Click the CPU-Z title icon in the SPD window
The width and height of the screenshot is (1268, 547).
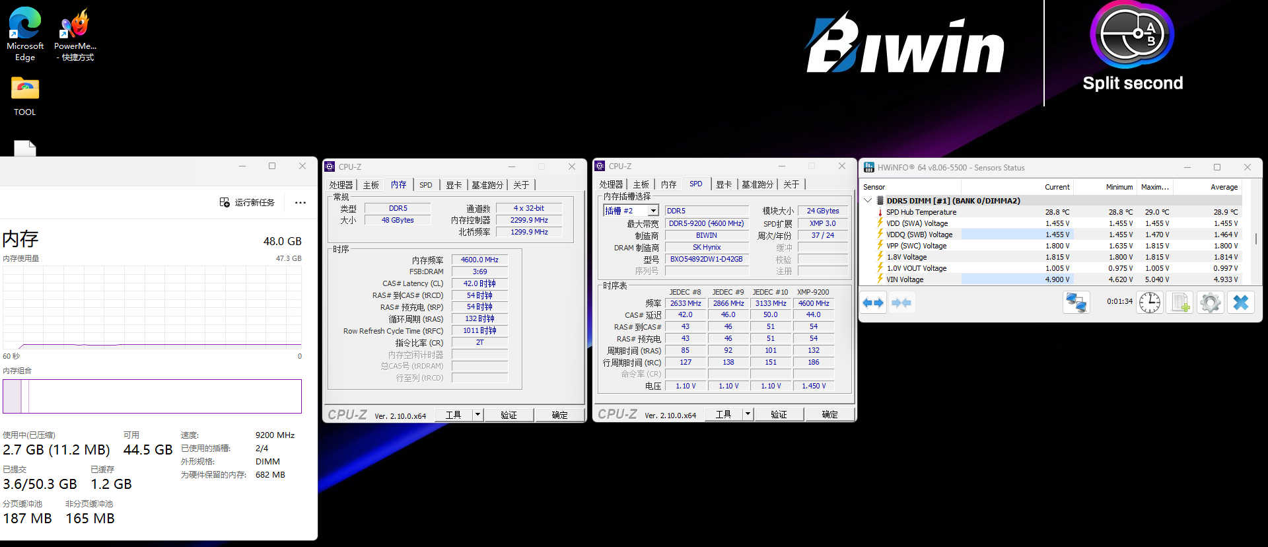point(600,166)
